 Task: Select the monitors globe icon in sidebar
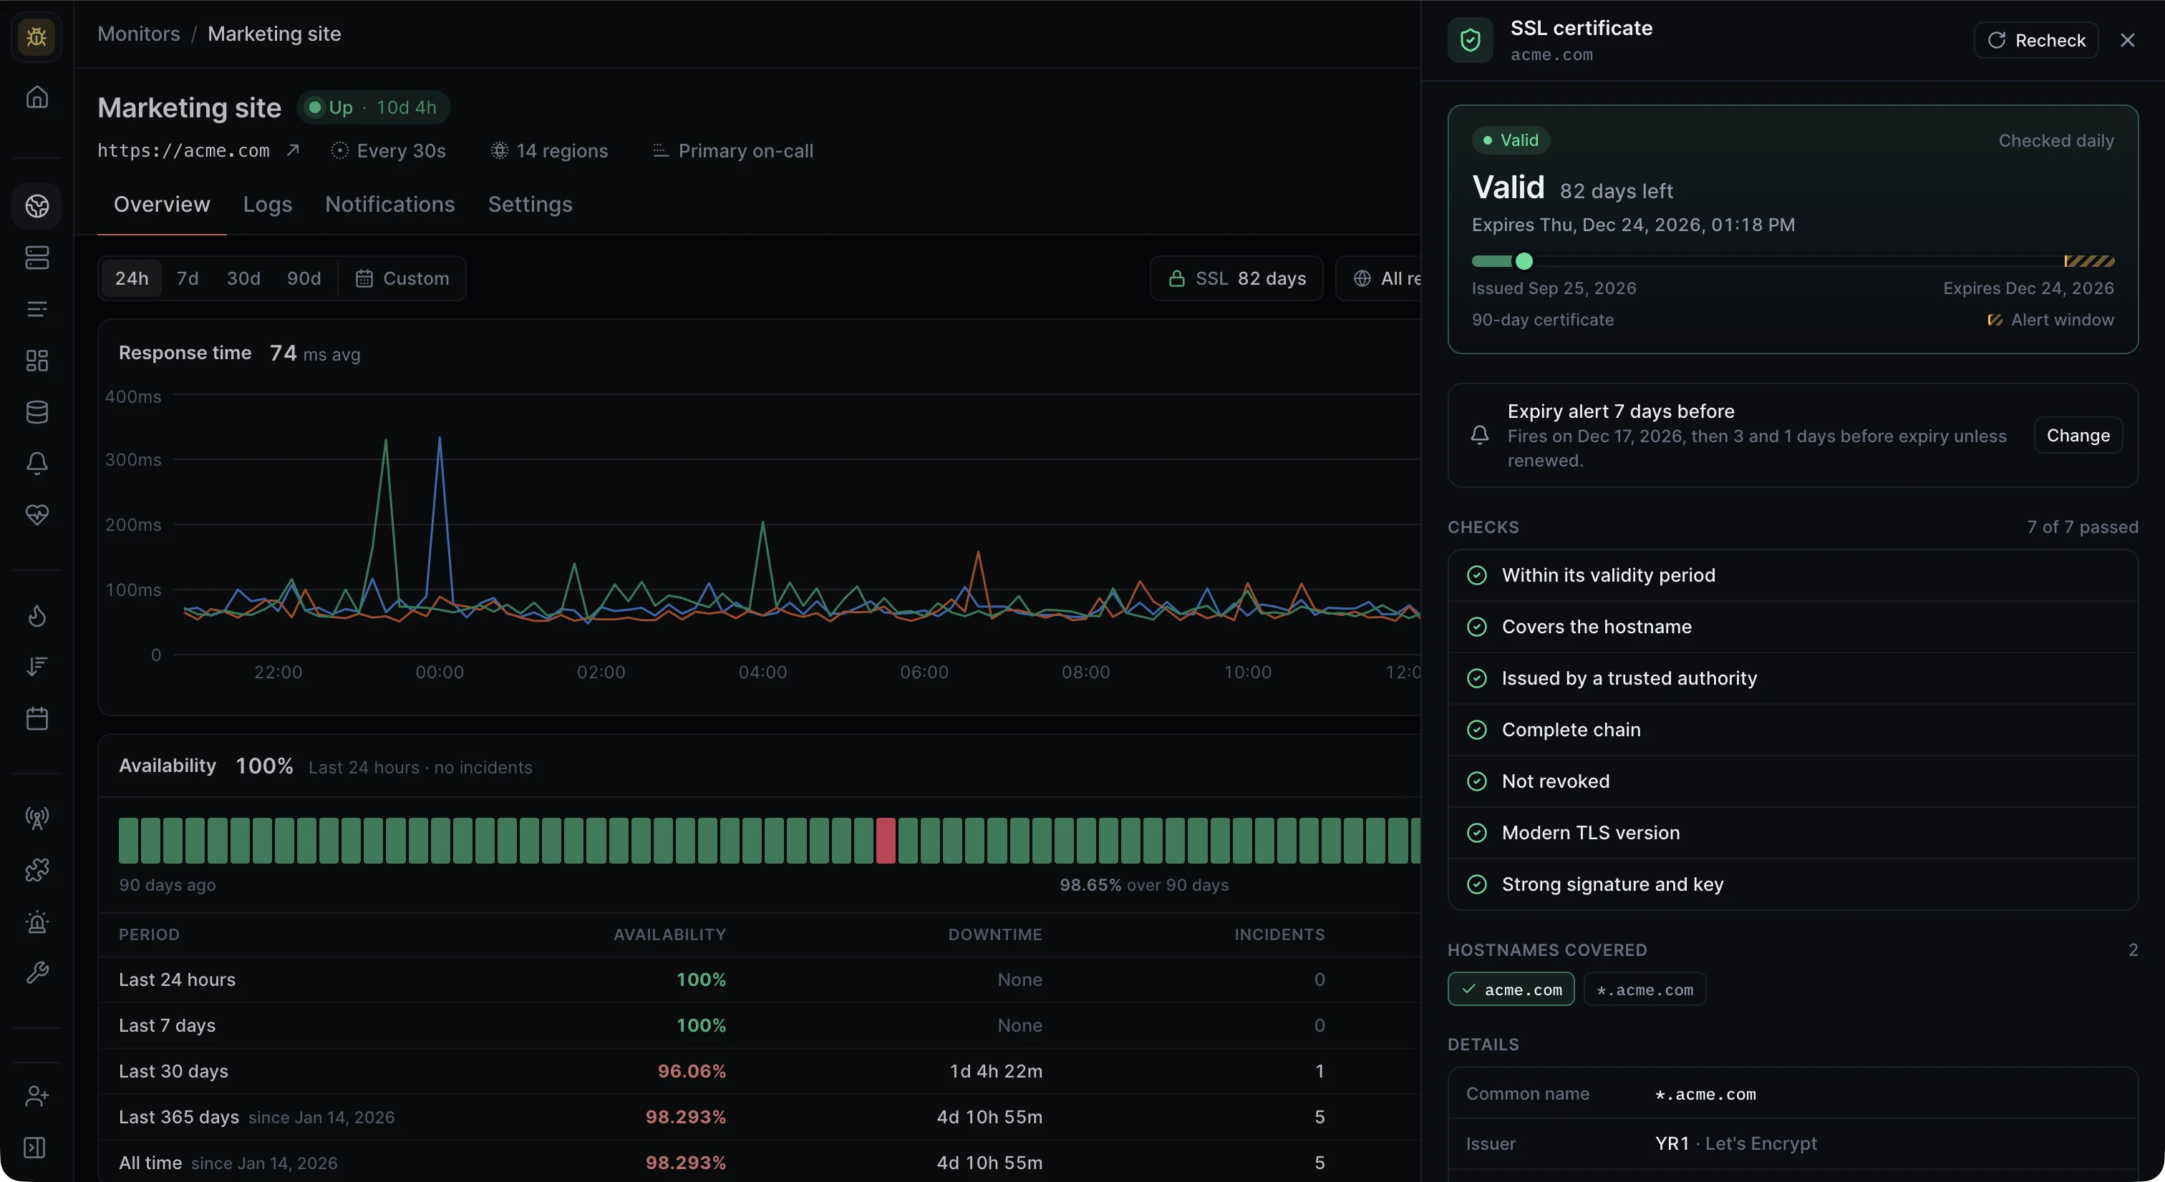pyautogui.click(x=37, y=206)
